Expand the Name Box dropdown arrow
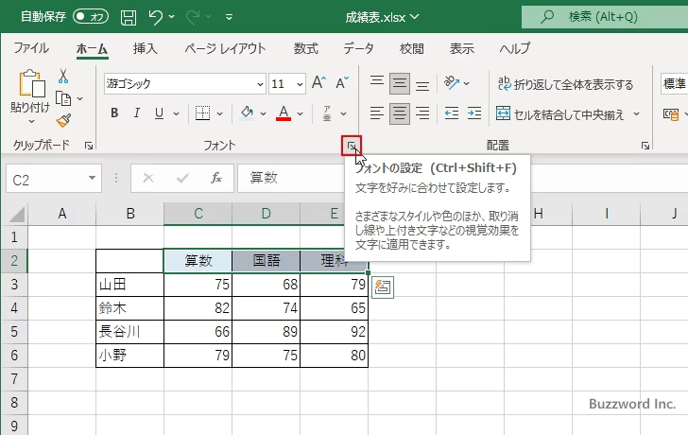Viewport: 688px width, 435px height. point(92,178)
